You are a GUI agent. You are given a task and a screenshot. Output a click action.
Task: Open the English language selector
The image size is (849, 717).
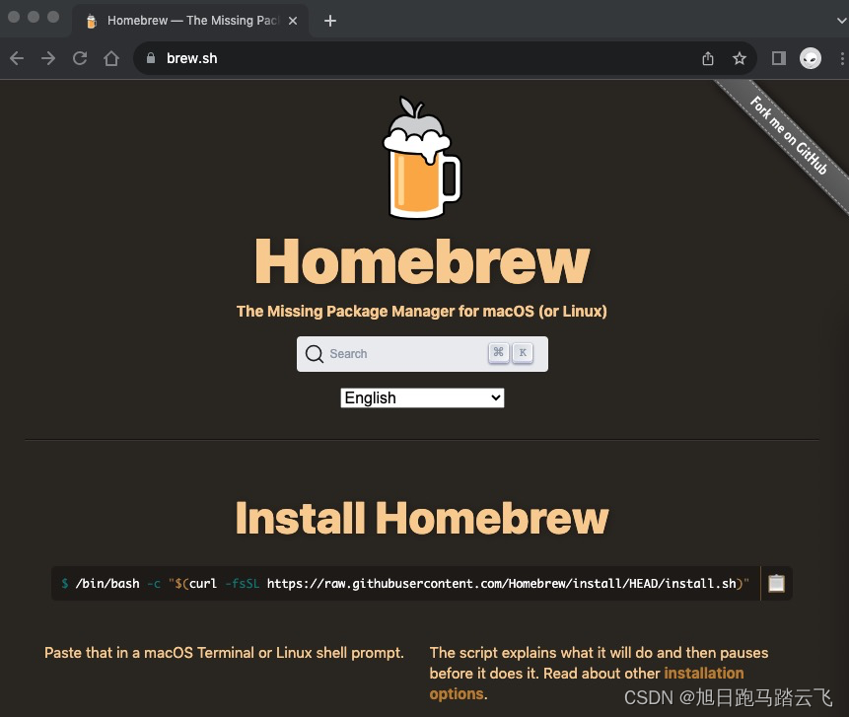[x=422, y=397]
